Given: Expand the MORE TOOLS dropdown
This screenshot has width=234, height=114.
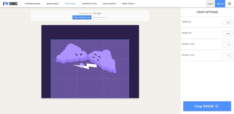Looking at the screenshot, I should point(128,4).
